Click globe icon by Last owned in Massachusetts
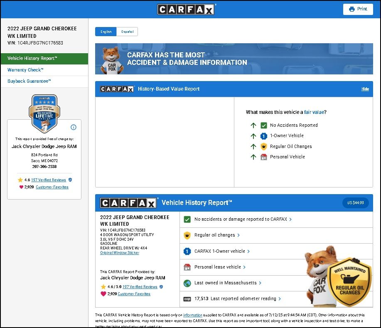The image size is (381, 328). [x=187, y=283]
